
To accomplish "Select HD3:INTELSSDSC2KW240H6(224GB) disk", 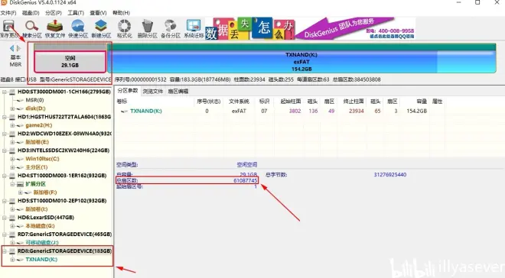I will pos(64,150).
